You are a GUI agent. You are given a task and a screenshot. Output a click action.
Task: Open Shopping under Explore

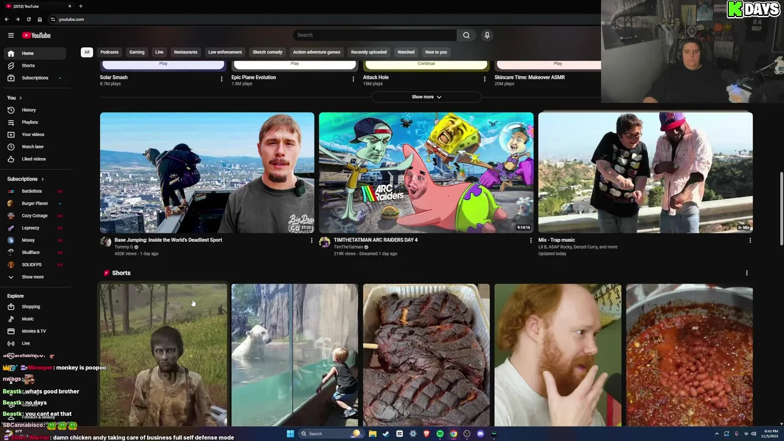(x=34, y=307)
